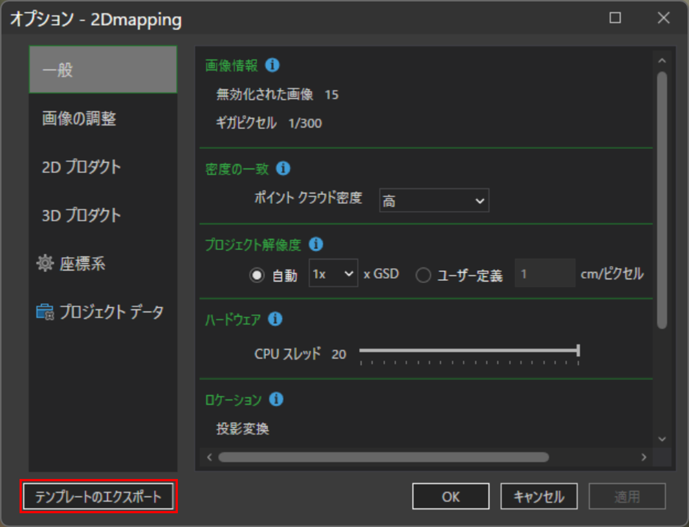Click info icon beside 密度の一致
689x527 pixels.
pos(283,168)
